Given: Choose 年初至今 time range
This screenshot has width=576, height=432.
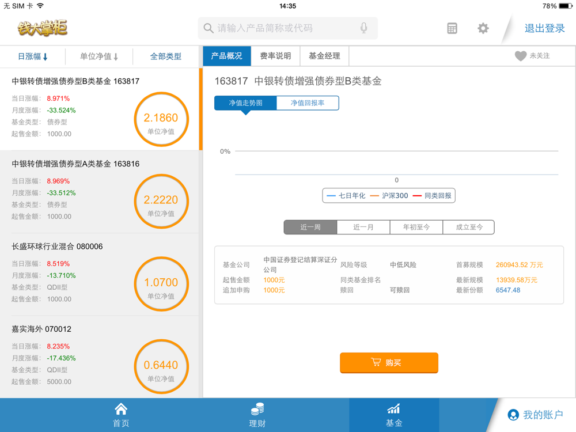Looking at the screenshot, I should coord(416,227).
